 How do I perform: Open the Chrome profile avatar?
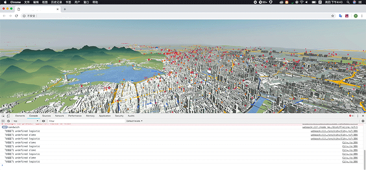(356, 16)
